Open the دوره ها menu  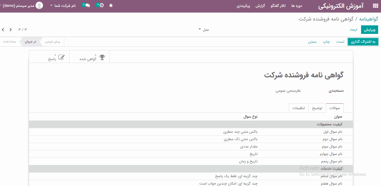point(296,6)
